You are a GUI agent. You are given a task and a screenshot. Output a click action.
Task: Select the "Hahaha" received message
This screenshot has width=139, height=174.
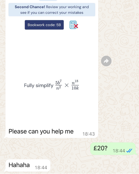pyautogui.click(x=28, y=165)
